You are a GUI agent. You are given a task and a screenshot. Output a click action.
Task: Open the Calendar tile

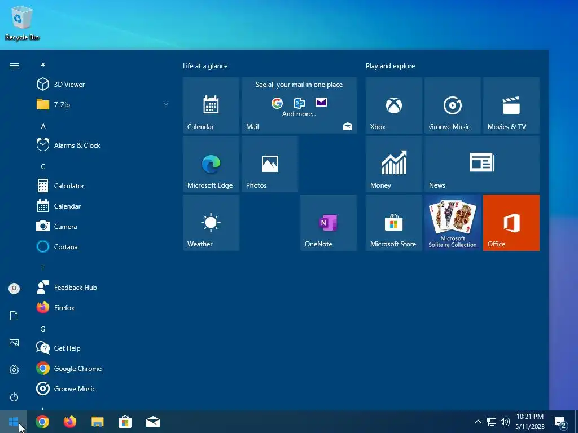(x=211, y=105)
